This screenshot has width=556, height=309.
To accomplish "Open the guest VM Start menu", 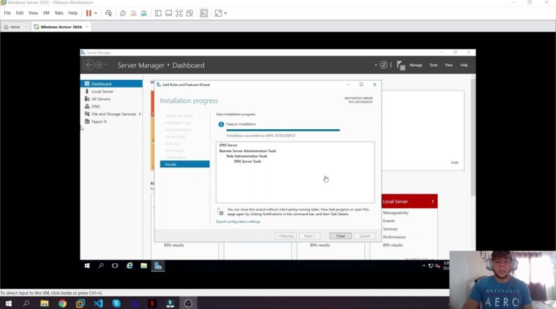I will click(x=88, y=265).
